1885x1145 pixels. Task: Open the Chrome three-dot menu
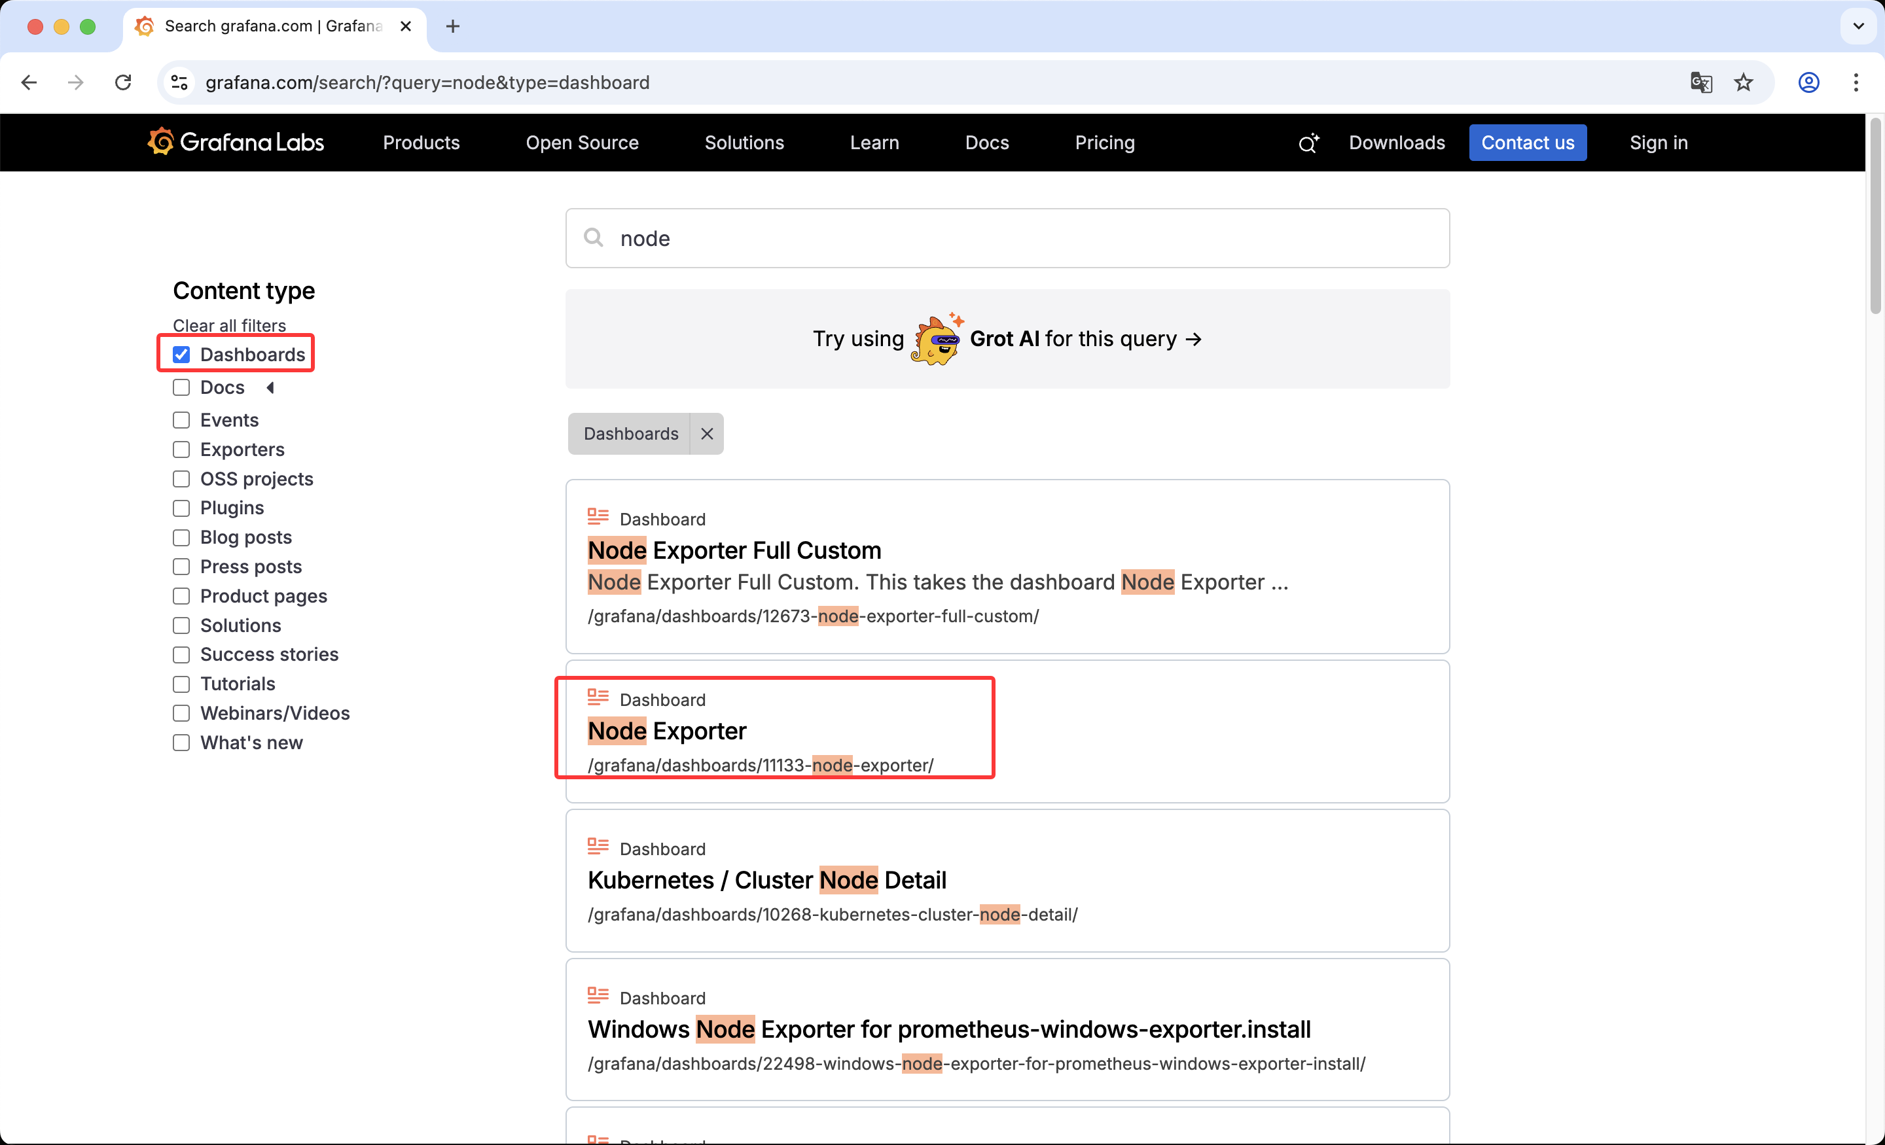[1856, 82]
